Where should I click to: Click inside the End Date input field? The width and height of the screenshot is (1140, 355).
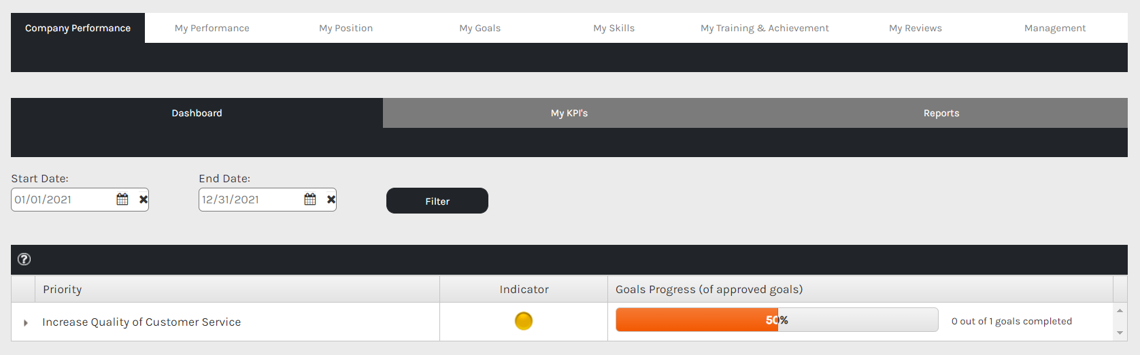click(249, 199)
